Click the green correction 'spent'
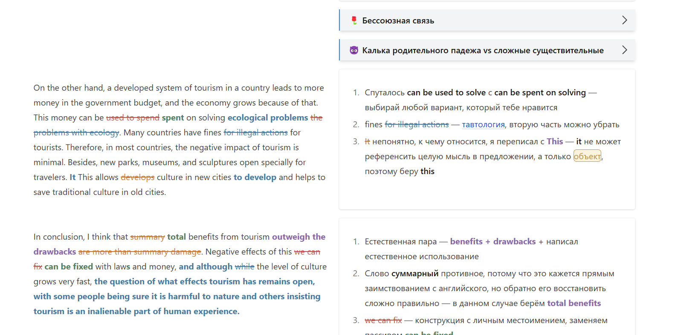The image size is (678, 335). (173, 118)
